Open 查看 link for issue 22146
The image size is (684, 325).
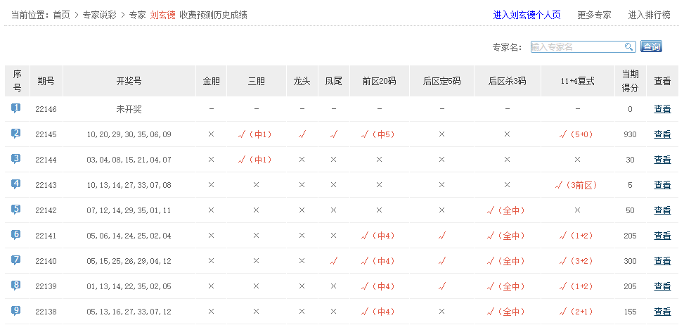click(x=662, y=109)
